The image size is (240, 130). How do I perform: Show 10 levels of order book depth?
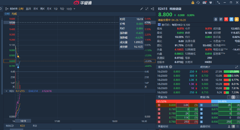pos(237,97)
